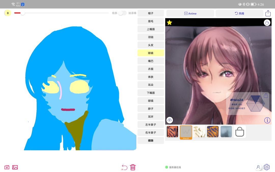
Task: Pick the selected #Helo2A style thumbnail
Action: (x=186, y=132)
